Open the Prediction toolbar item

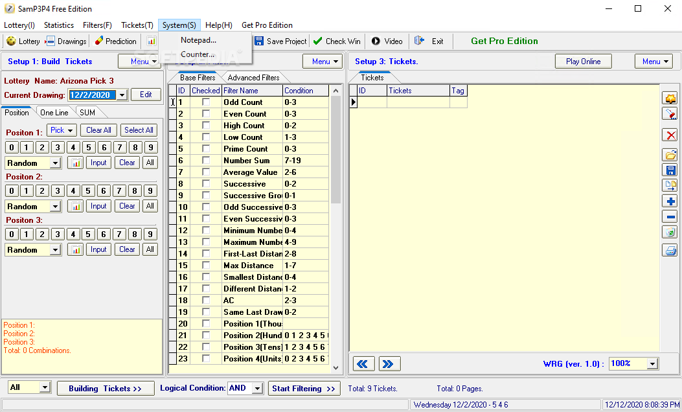coord(116,41)
